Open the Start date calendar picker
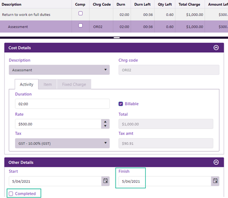This screenshot has width=228, height=198. (105, 181)
